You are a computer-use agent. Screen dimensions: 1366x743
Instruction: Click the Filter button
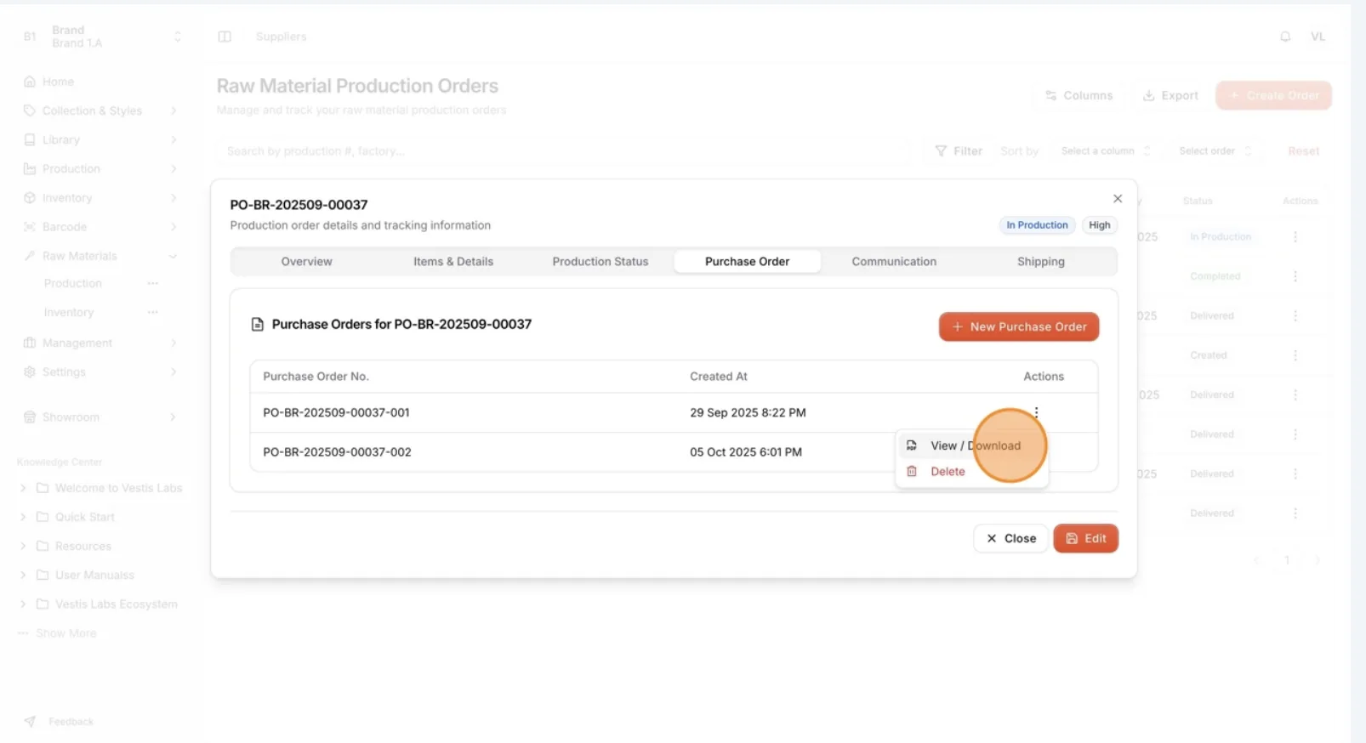[959, 151]
